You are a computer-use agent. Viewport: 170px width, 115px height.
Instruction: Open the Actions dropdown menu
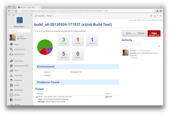tap(50, 16)
